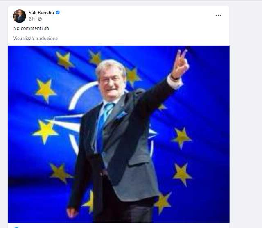Click the blue Like reaction icon below the photo
This screenshot has width=262, height=228.
tap(16, 227)
